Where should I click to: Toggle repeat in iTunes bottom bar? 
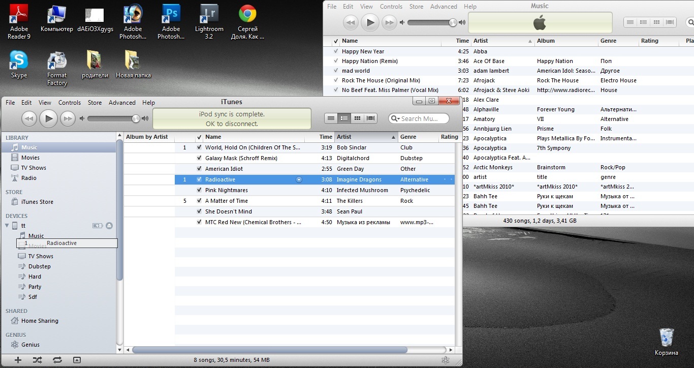point(57,360)
